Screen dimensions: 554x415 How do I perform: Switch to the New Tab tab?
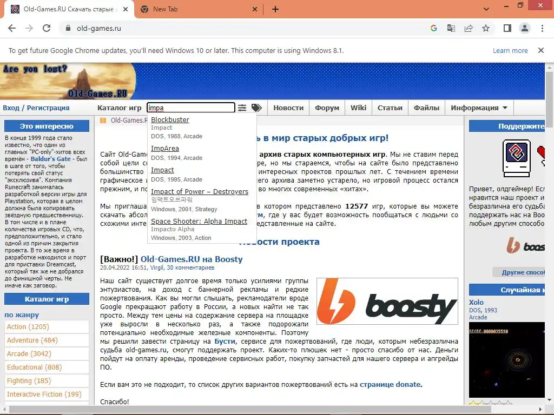click(x=198, y=9)
